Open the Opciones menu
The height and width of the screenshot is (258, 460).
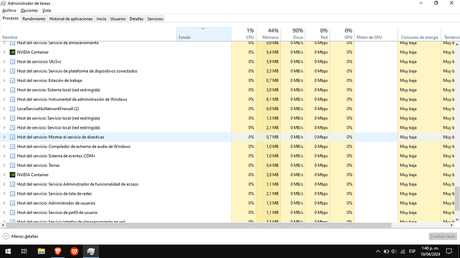(29, 11)
